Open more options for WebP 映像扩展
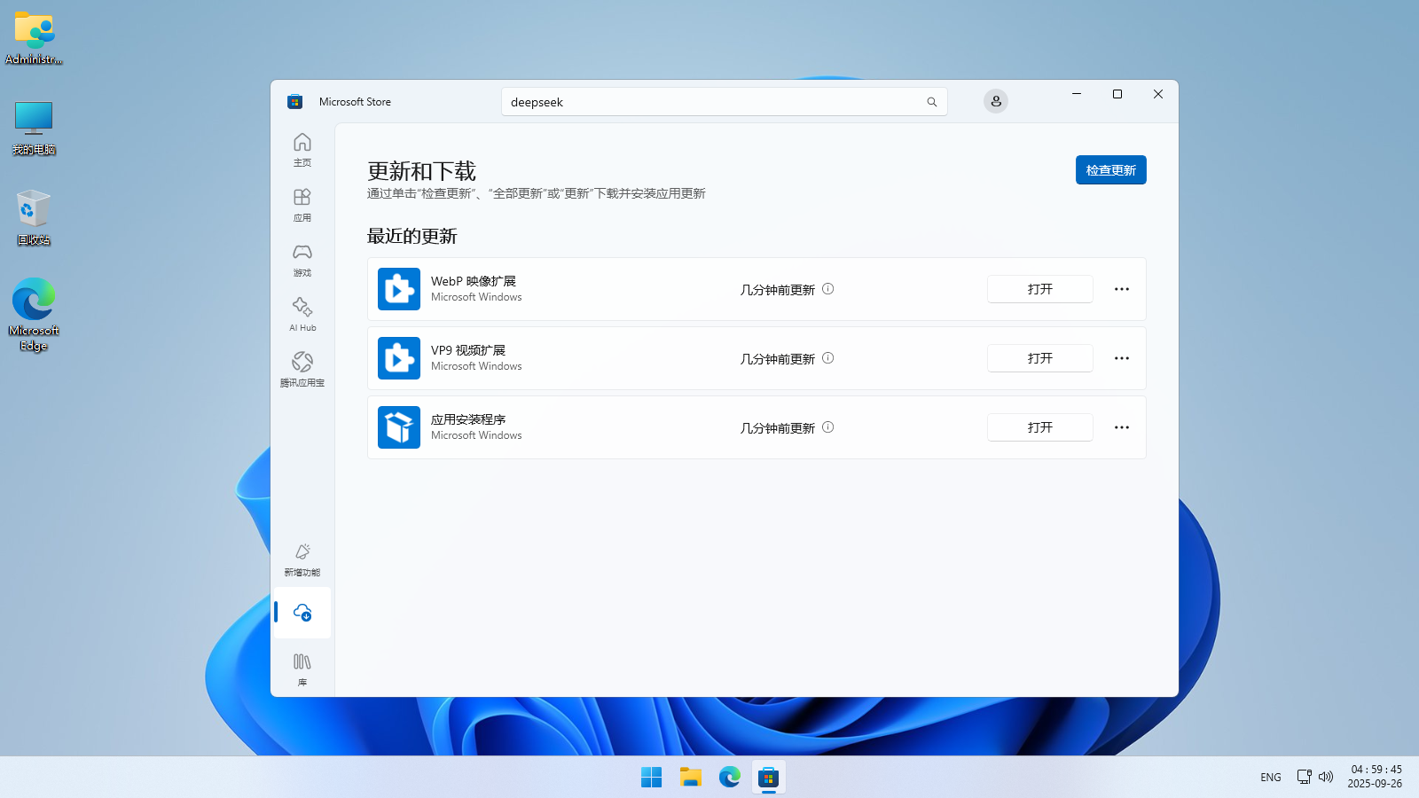 (x=1122, y=289)
